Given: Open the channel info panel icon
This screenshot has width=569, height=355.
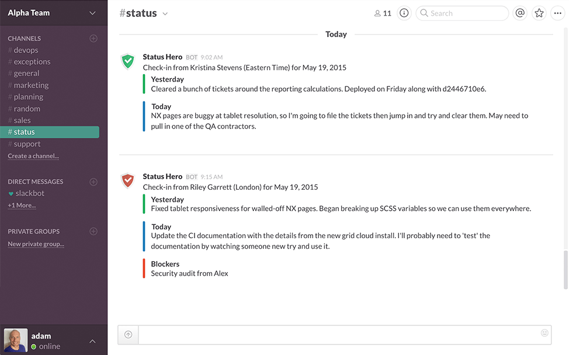Looking at the screenshot, I should tap(404, 13).
